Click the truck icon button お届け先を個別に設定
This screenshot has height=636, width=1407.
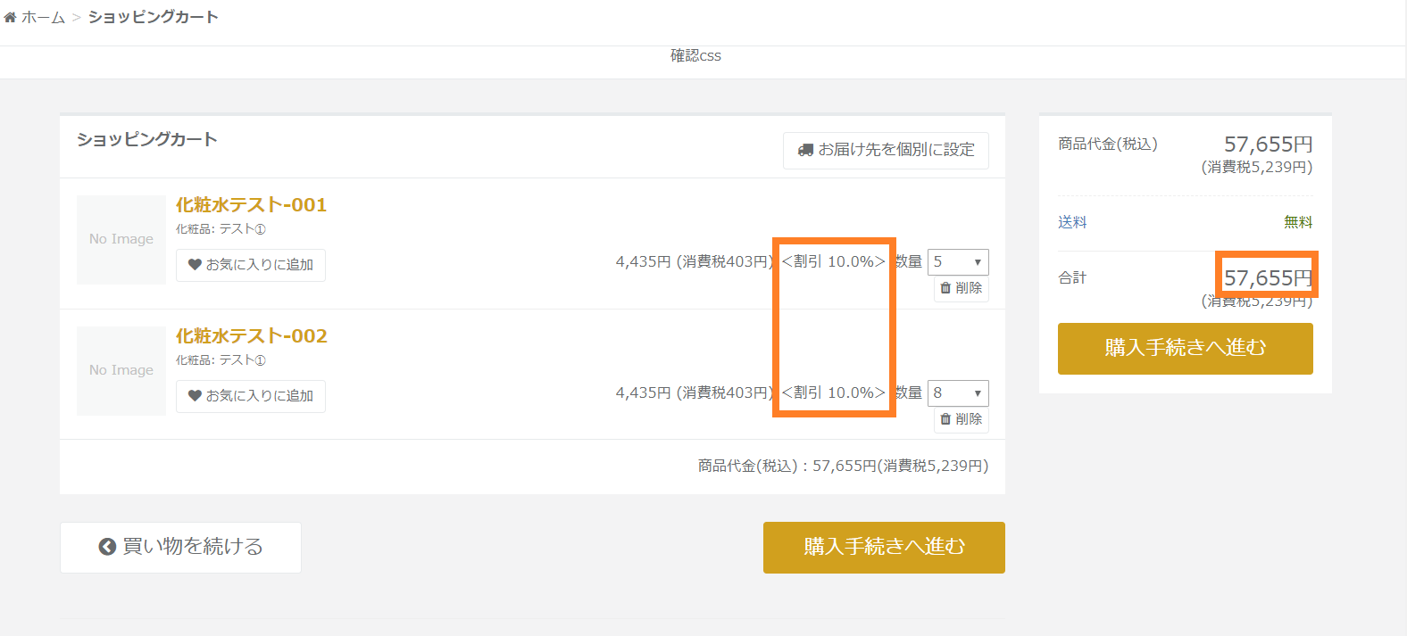(x=886, y=150)
